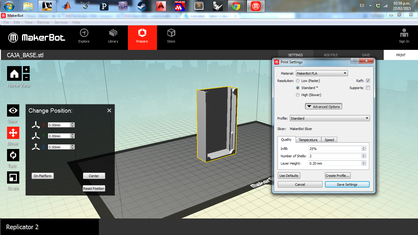
Task: Switch to the Speed tab
Action: tap(329, 140)
